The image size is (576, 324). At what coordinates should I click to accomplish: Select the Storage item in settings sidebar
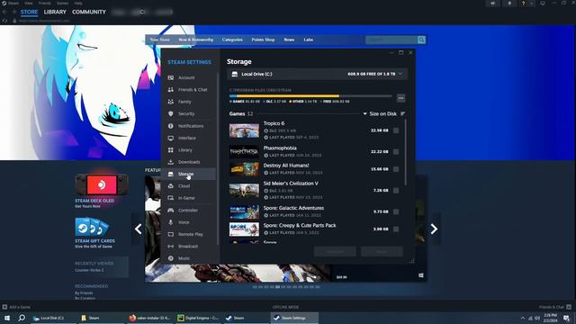pyautogui.click(x=190, y=174)
